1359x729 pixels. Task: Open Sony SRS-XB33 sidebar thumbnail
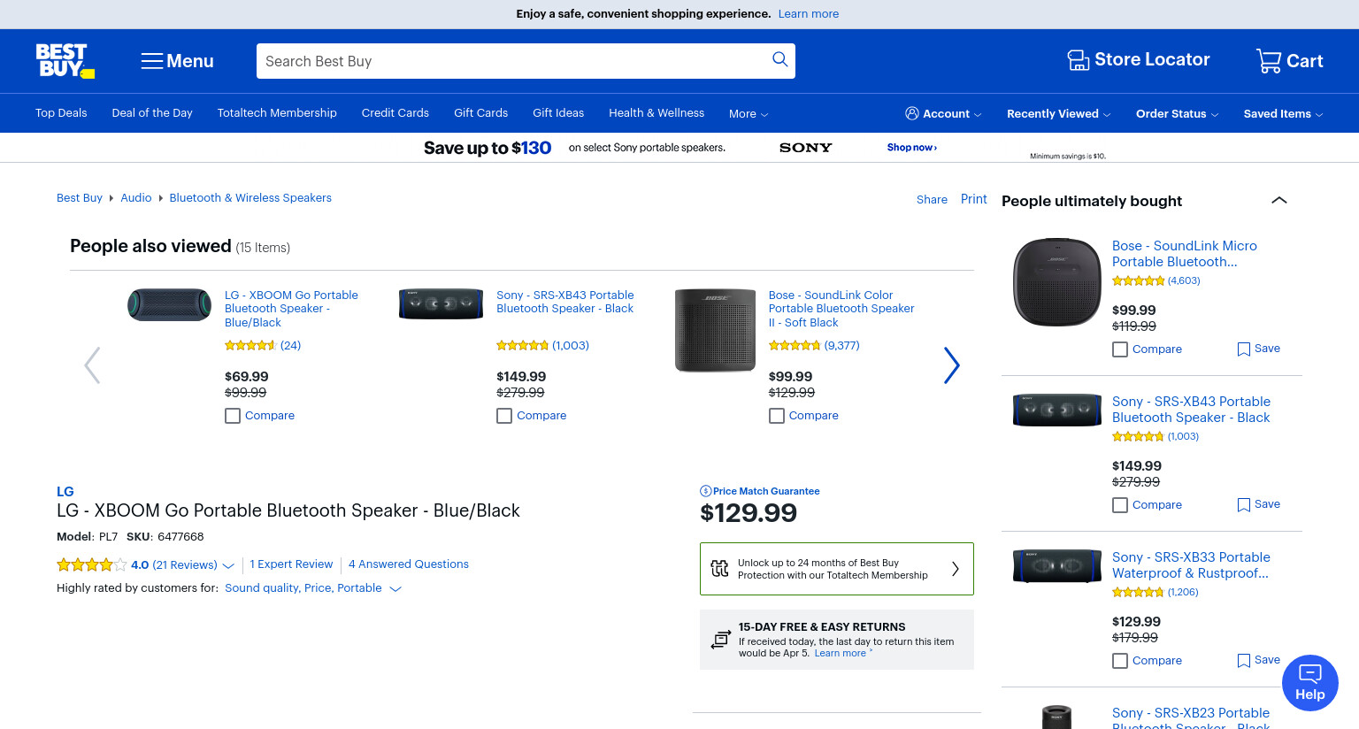click(x=1057, y=564)
